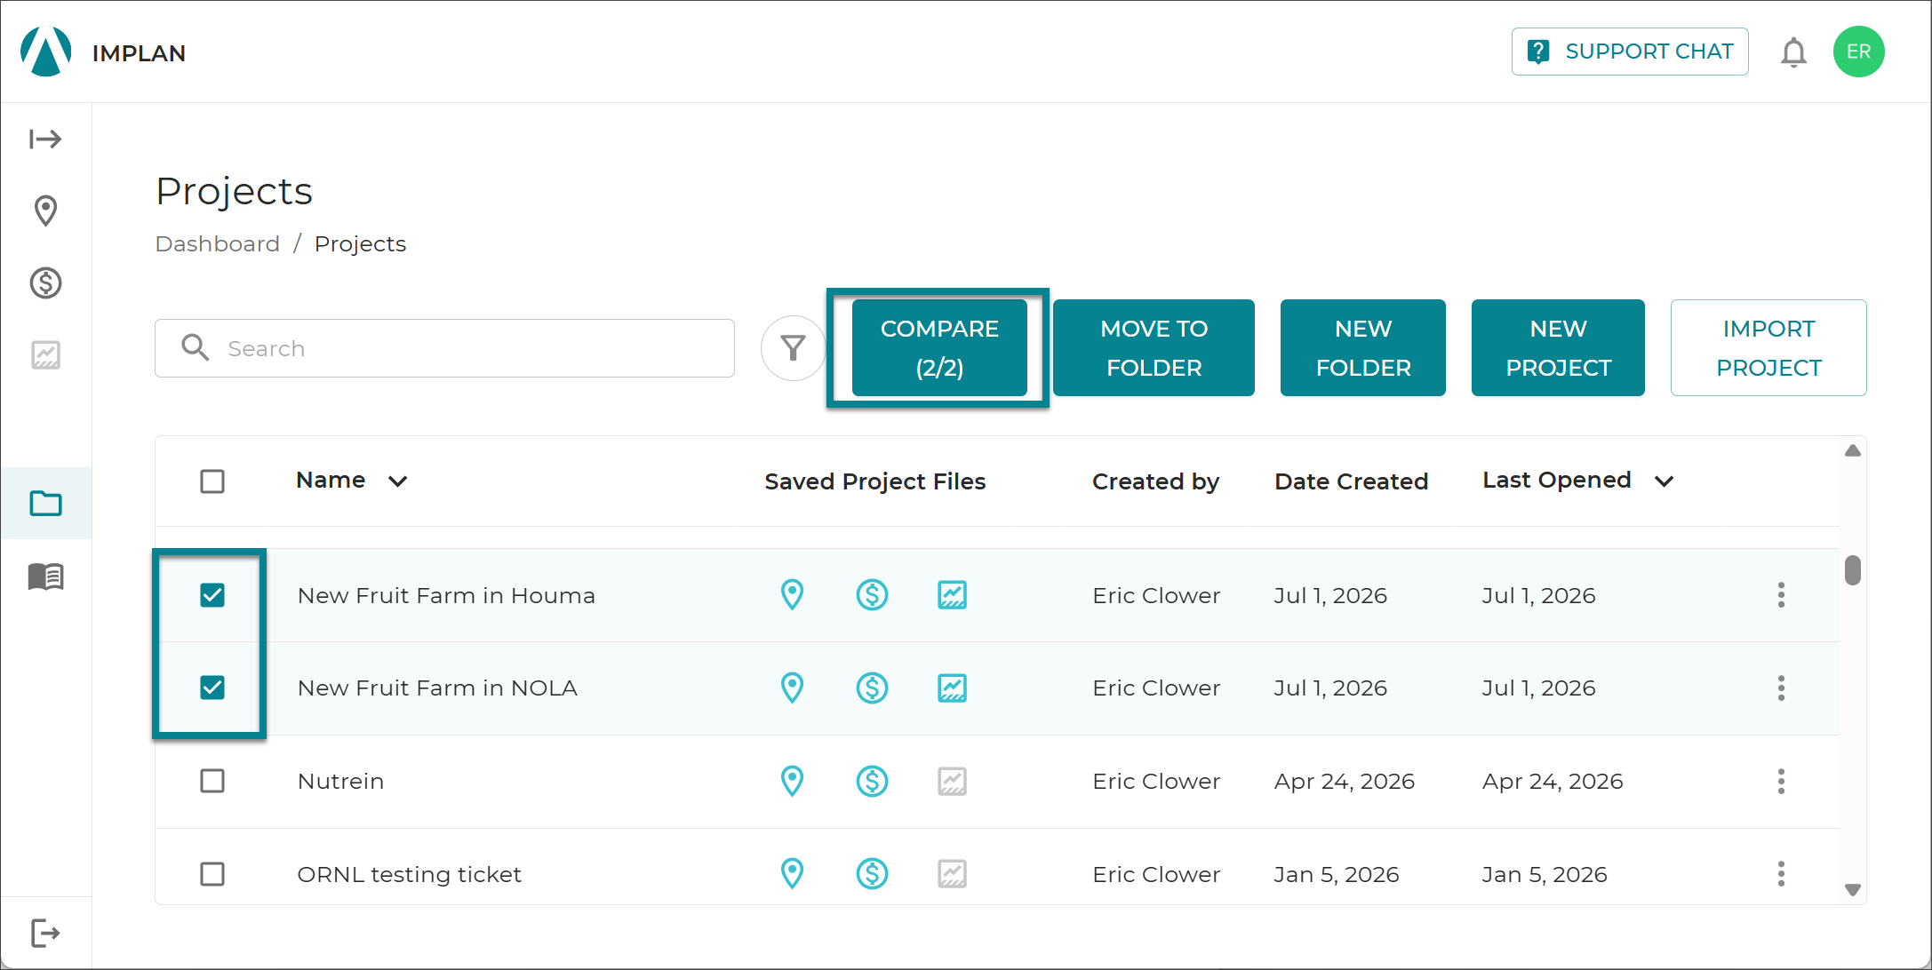Click greyed Results icon for ORNL testing ticket

pyautogui.click(x=952, y=874)
